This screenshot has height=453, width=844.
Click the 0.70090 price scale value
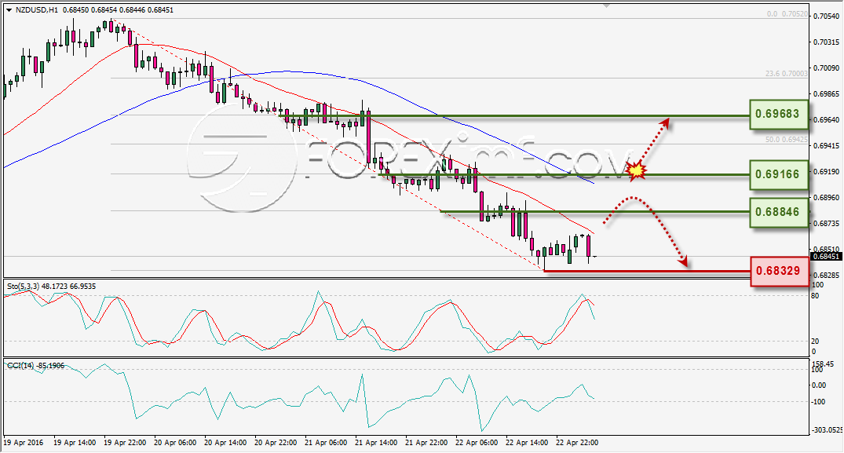(x=826, y=68)
